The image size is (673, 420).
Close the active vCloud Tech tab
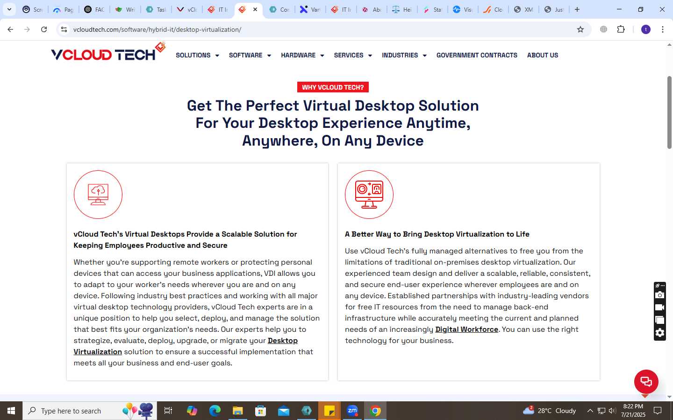(255, 9)
